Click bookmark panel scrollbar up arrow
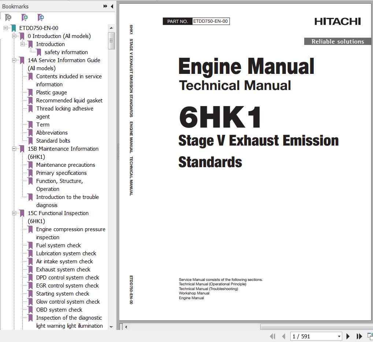 (111, 28)
